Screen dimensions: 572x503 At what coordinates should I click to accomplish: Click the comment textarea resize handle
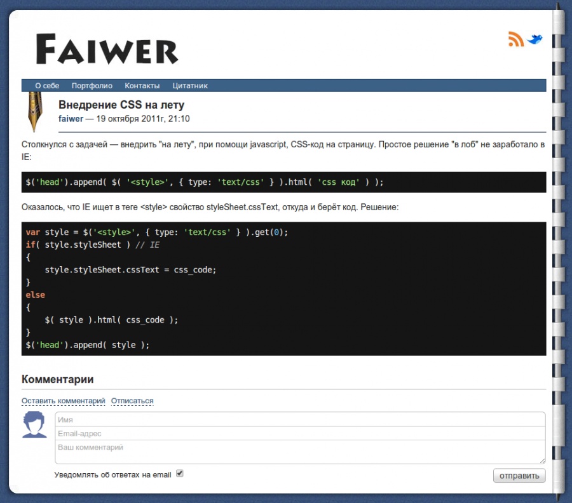(542, 460)
